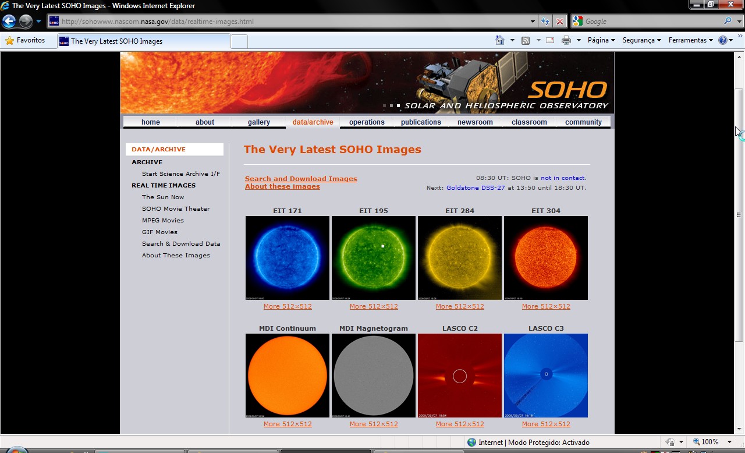
Task: Open MPEG Movies sidebar link
Action: (x=163, y=220)
